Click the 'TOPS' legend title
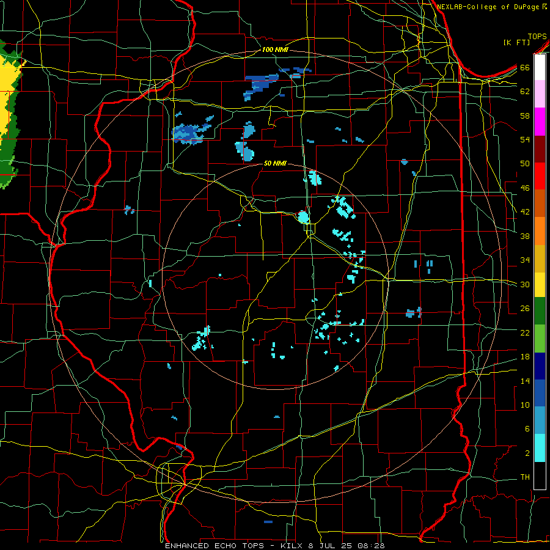Viewport: 550px width, 550px height. click(537, 36)
